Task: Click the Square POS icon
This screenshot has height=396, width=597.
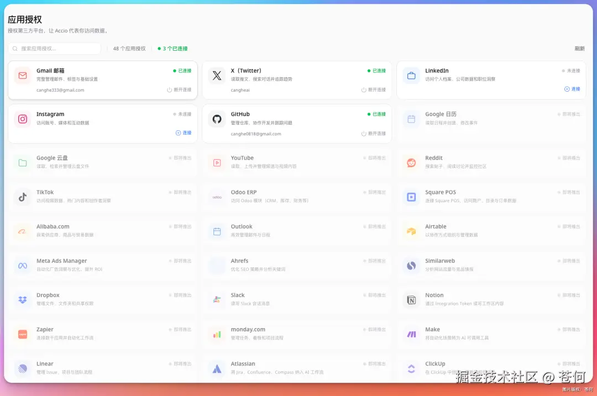Action: (412, 197)
